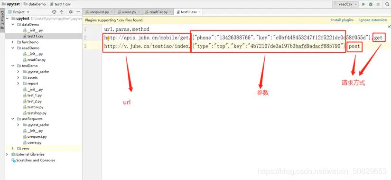Click the inspection checkmark in editor corner
This screenshot has height=180, width=391.
pos(389,27)
